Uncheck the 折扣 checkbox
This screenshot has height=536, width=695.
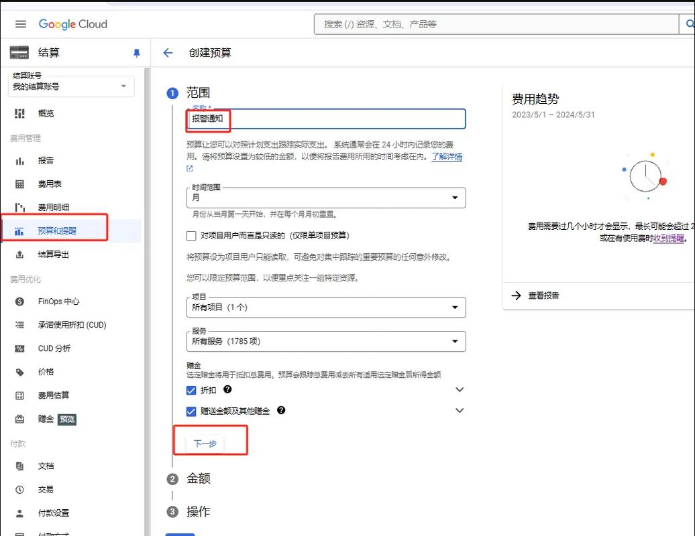[191, 389]
